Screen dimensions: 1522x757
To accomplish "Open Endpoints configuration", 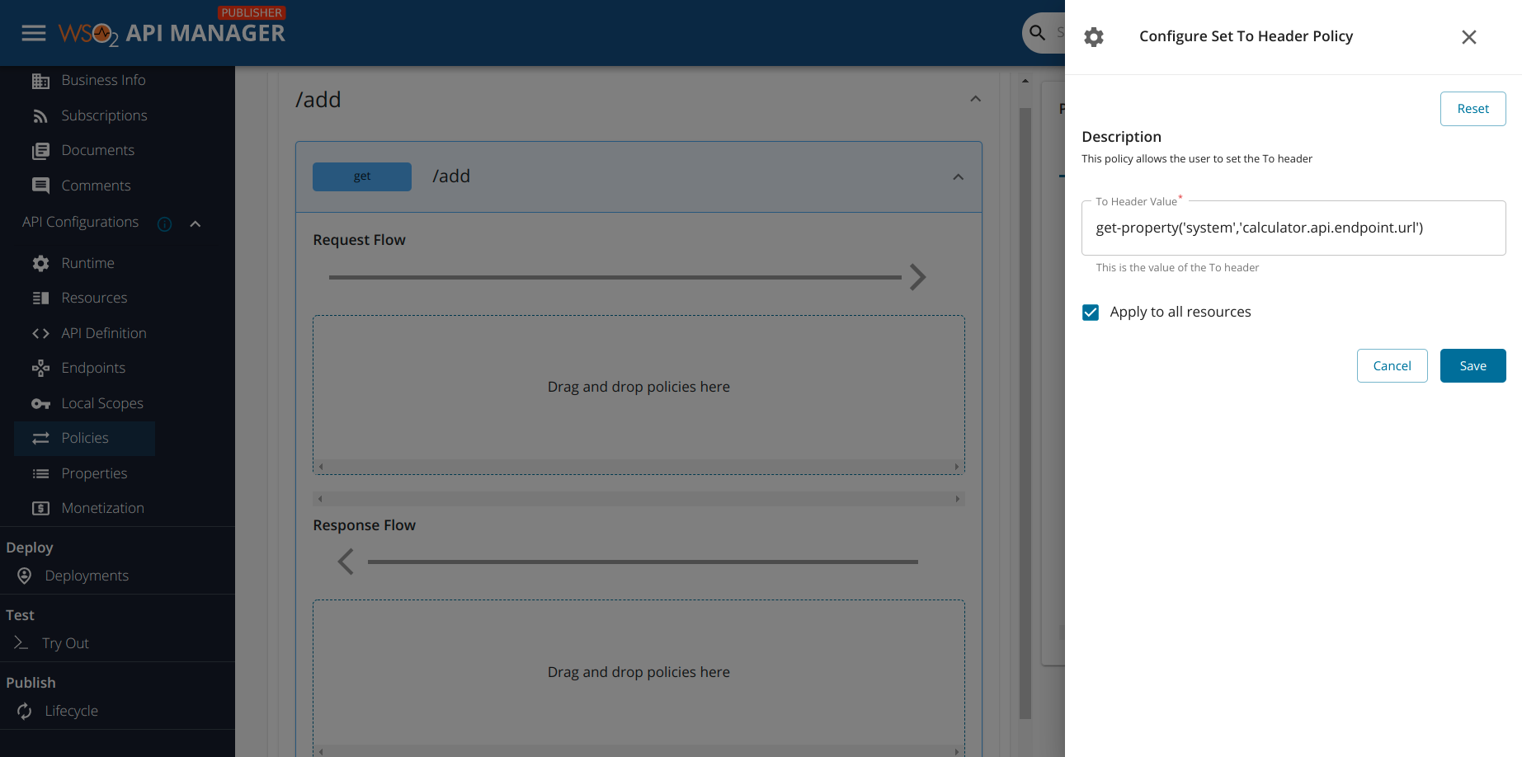I will pos(93,368).
